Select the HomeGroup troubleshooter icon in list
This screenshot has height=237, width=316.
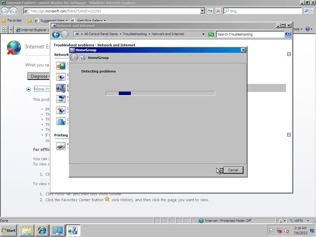(x=61, y=88)
